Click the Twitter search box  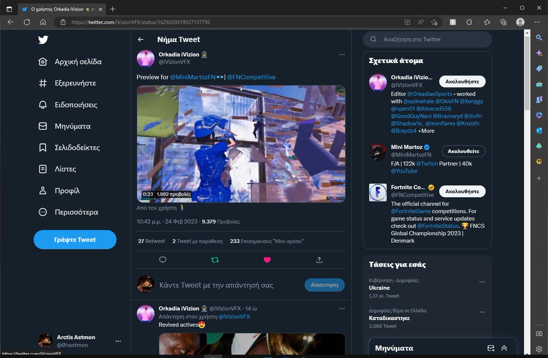click(427, 39)
